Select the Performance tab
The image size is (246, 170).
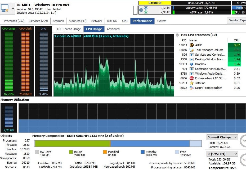click(142, 21)
